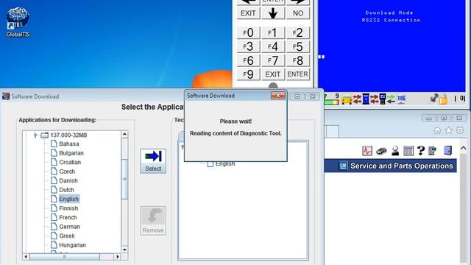Click the padlock icon in emulator status bar
The image size is (471, 265).
tap(443, 99)
